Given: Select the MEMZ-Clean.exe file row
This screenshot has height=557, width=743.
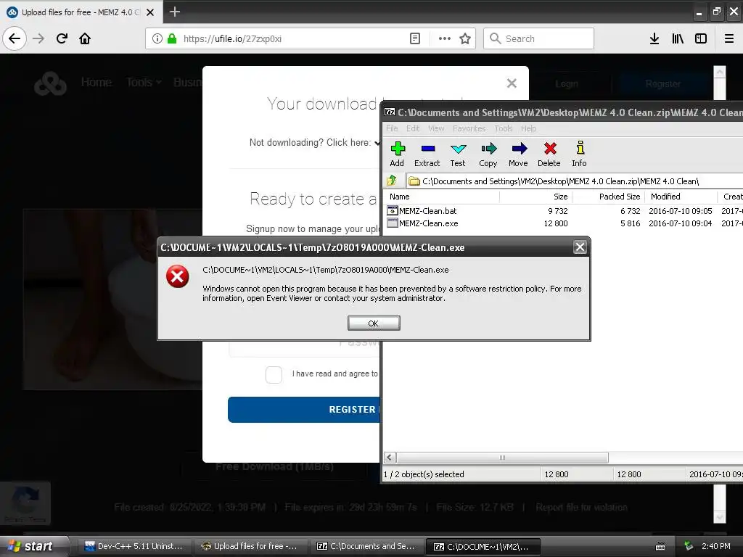Looking at the screenshot, I should tap(564, 223).
